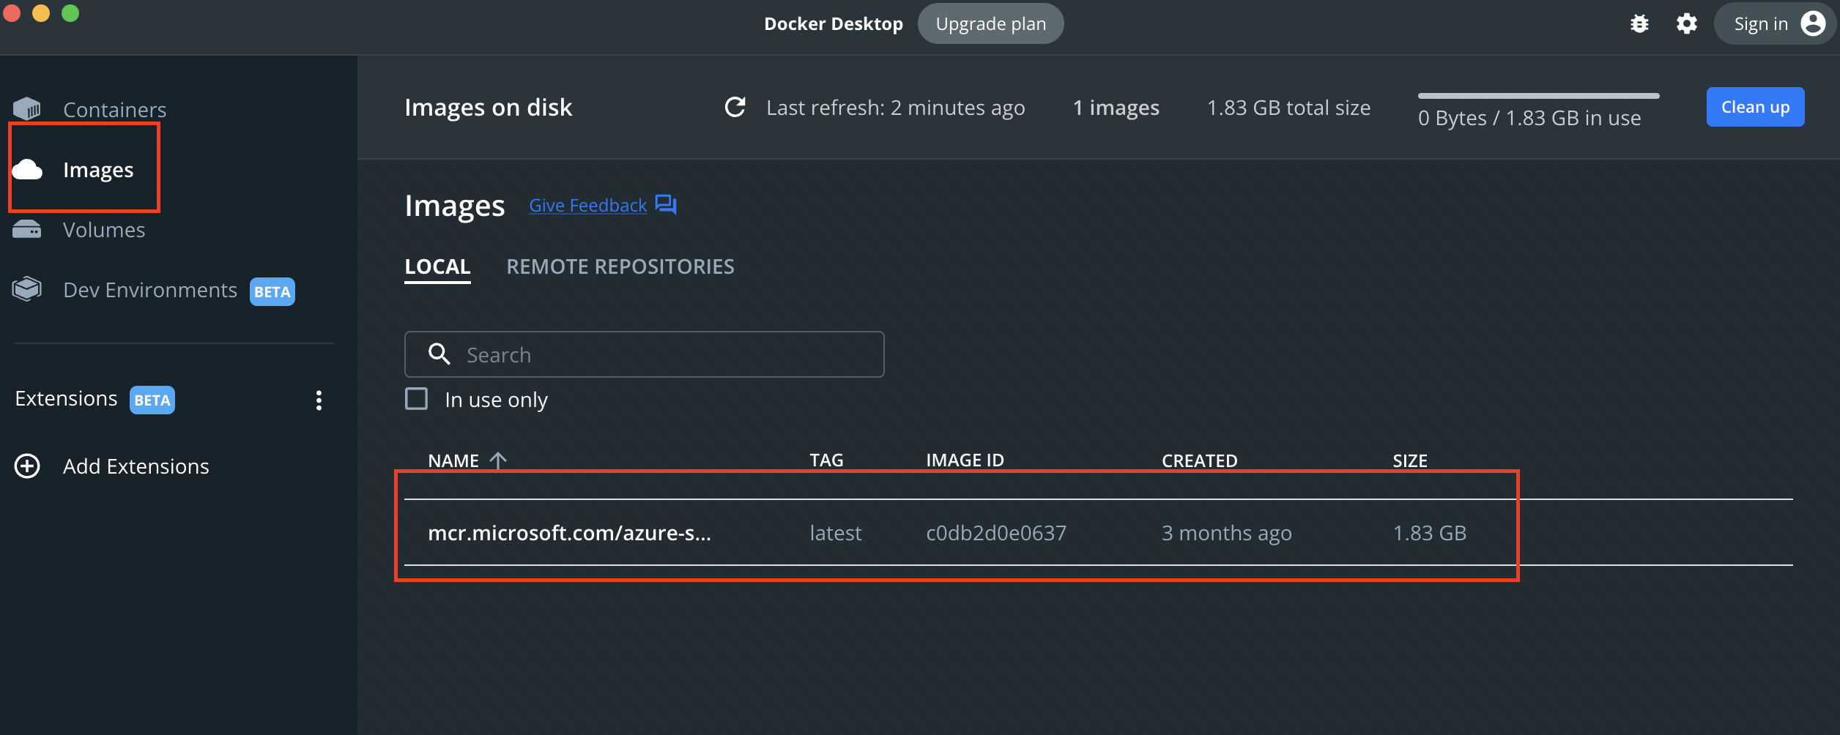Click the Extensions heading in the sidebar
The image size is (1840, 735).
pos(66,399)
